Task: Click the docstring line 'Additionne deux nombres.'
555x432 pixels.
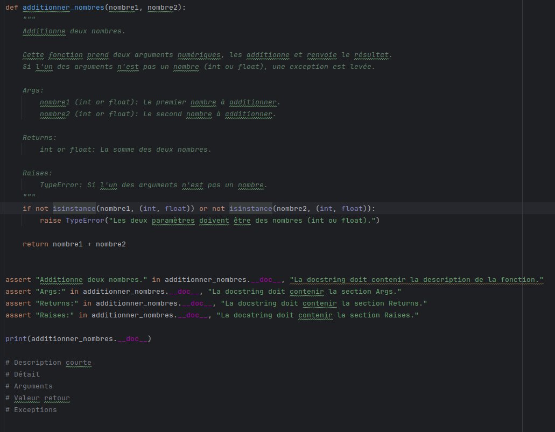Action: [74, 31]
